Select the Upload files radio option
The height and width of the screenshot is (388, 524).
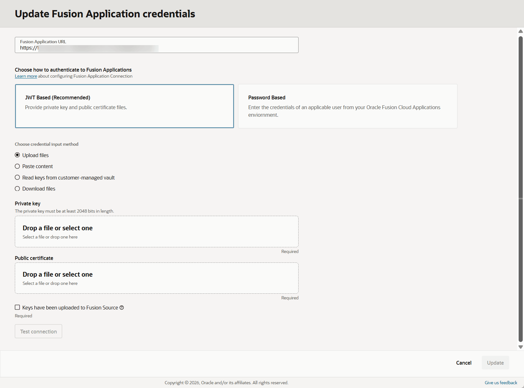[17, 155]
